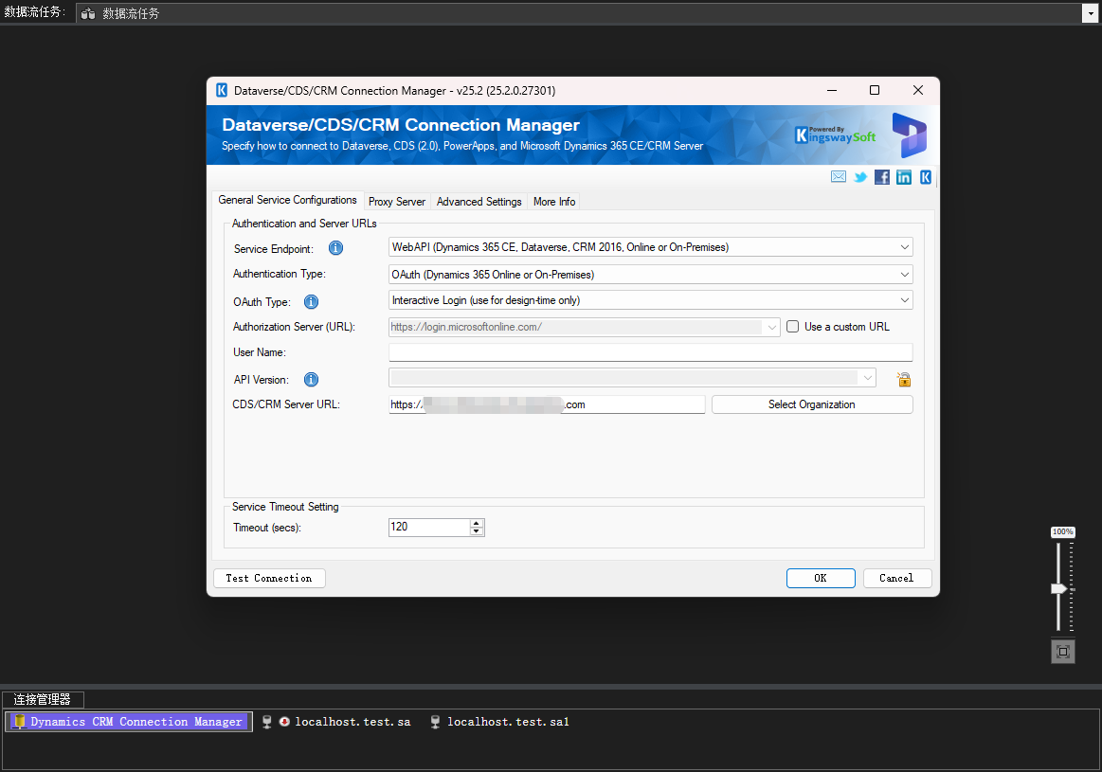Click the User Name input field

coord(651,352)
